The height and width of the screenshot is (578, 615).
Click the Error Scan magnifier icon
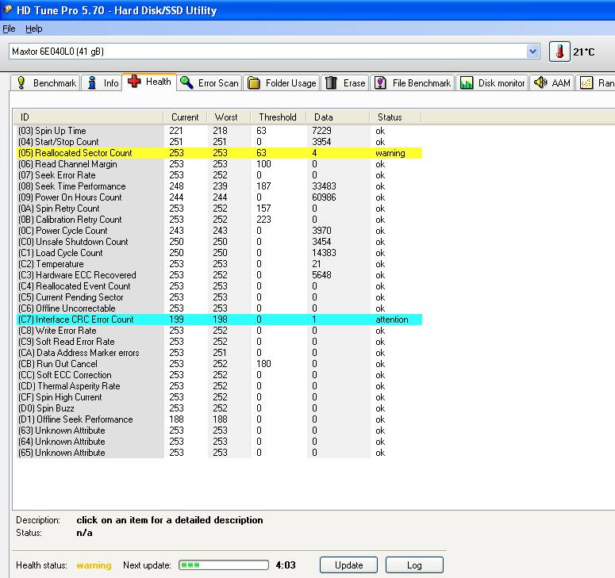[x=186, y=82]
